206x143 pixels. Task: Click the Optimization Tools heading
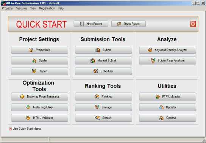[39, 86]
